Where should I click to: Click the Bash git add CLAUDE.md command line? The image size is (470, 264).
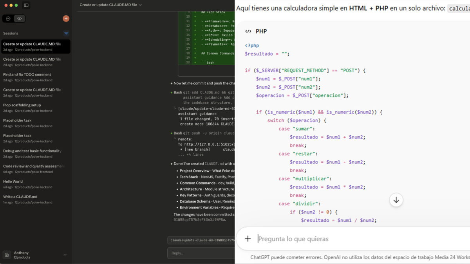pyautogui.click(x=204, y=93)
